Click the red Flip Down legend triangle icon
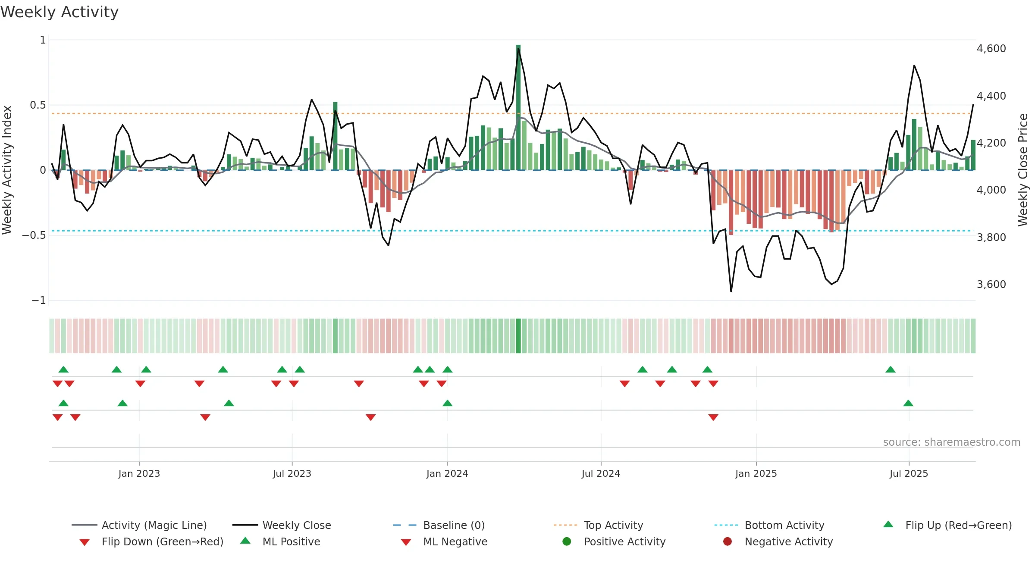 click(x=85, y=542)
